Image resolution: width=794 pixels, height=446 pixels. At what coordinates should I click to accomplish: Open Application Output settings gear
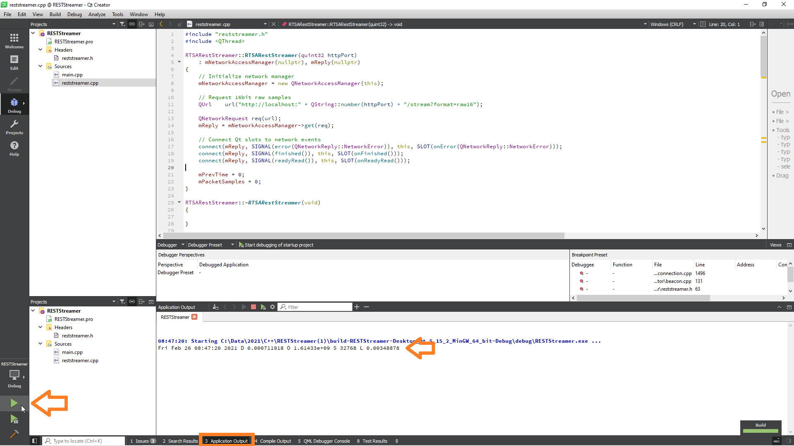(273, 307)
